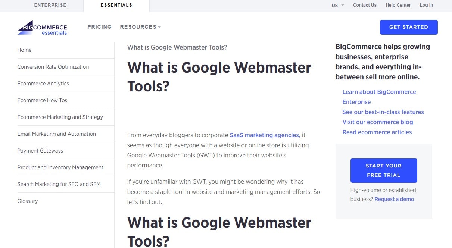Select Payment Gateways in the sidebar
The width and height of the screenshot is (452, 248).
click(40, 151)
